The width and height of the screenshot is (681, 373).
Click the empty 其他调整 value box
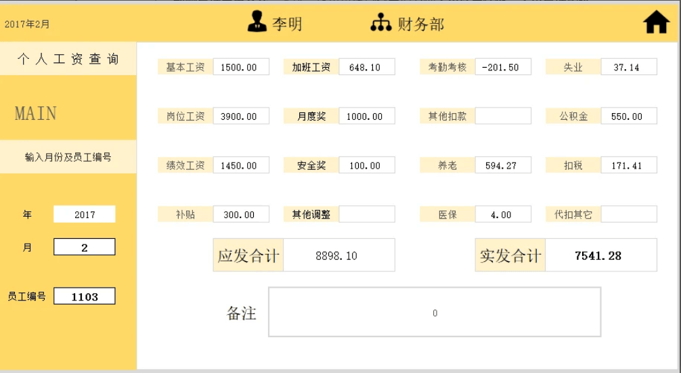click(367, 214)
